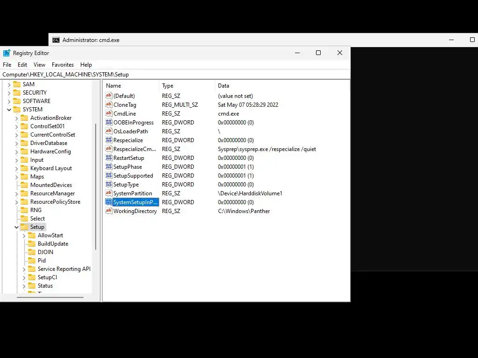
Task: Select the ResourceManager key
Action: [x=52, y=193]
